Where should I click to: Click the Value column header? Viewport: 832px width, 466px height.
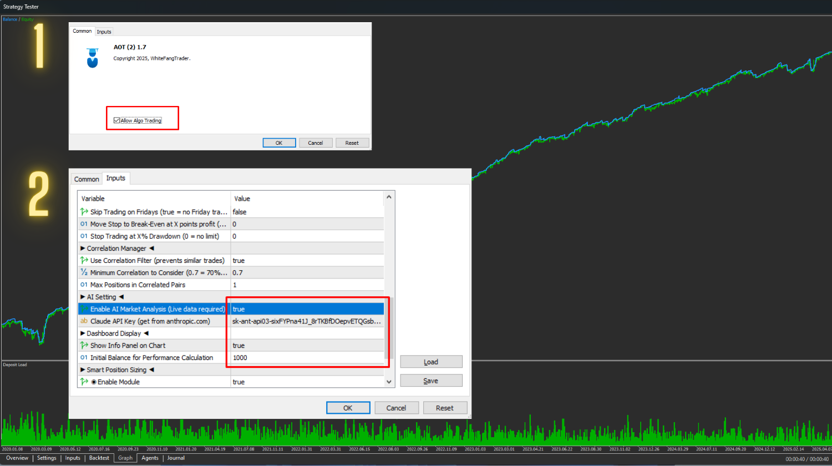coord(307,199)
